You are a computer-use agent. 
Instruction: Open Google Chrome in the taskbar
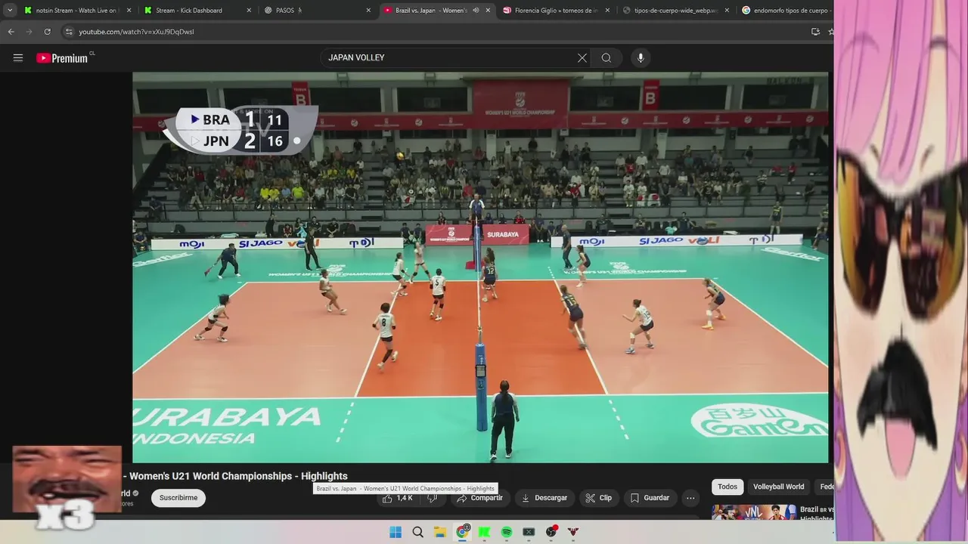click(463, 532)
